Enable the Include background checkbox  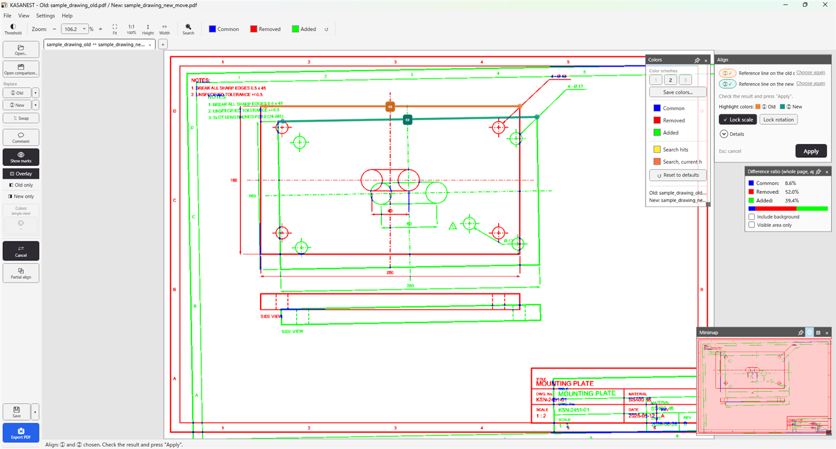(752, 217)
